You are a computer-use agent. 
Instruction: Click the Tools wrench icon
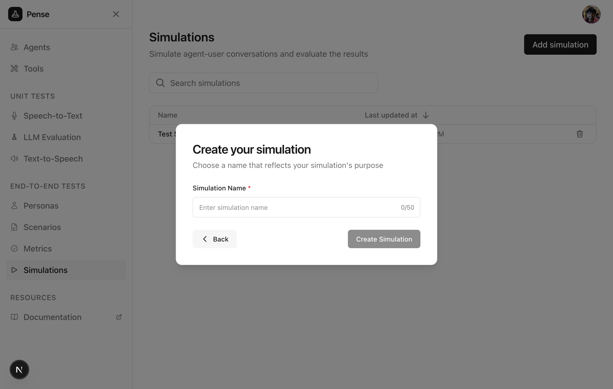(x=14, y=68)
